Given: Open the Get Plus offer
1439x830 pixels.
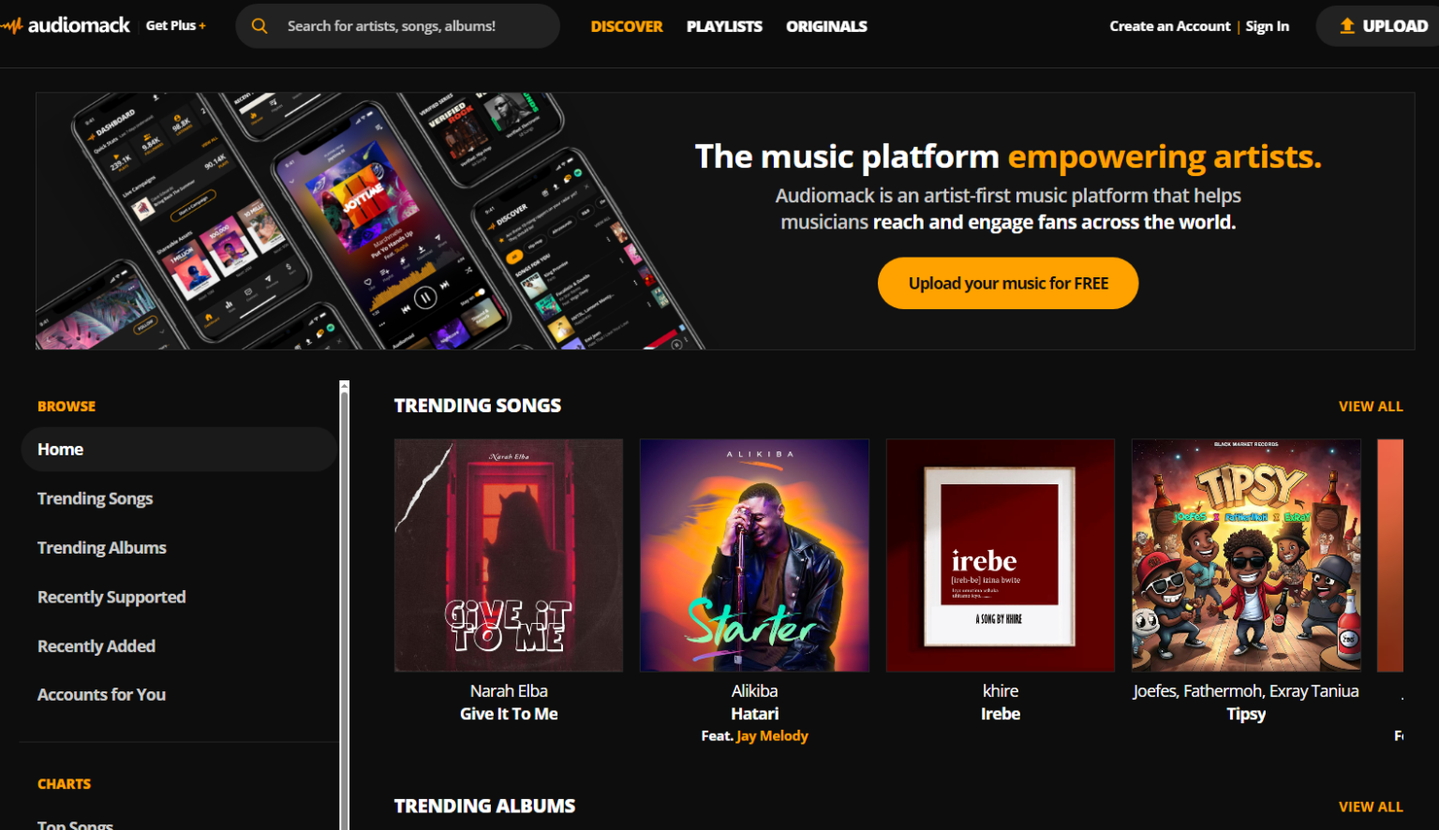Looking at the screenshot, I should click(x=176, y=25).
